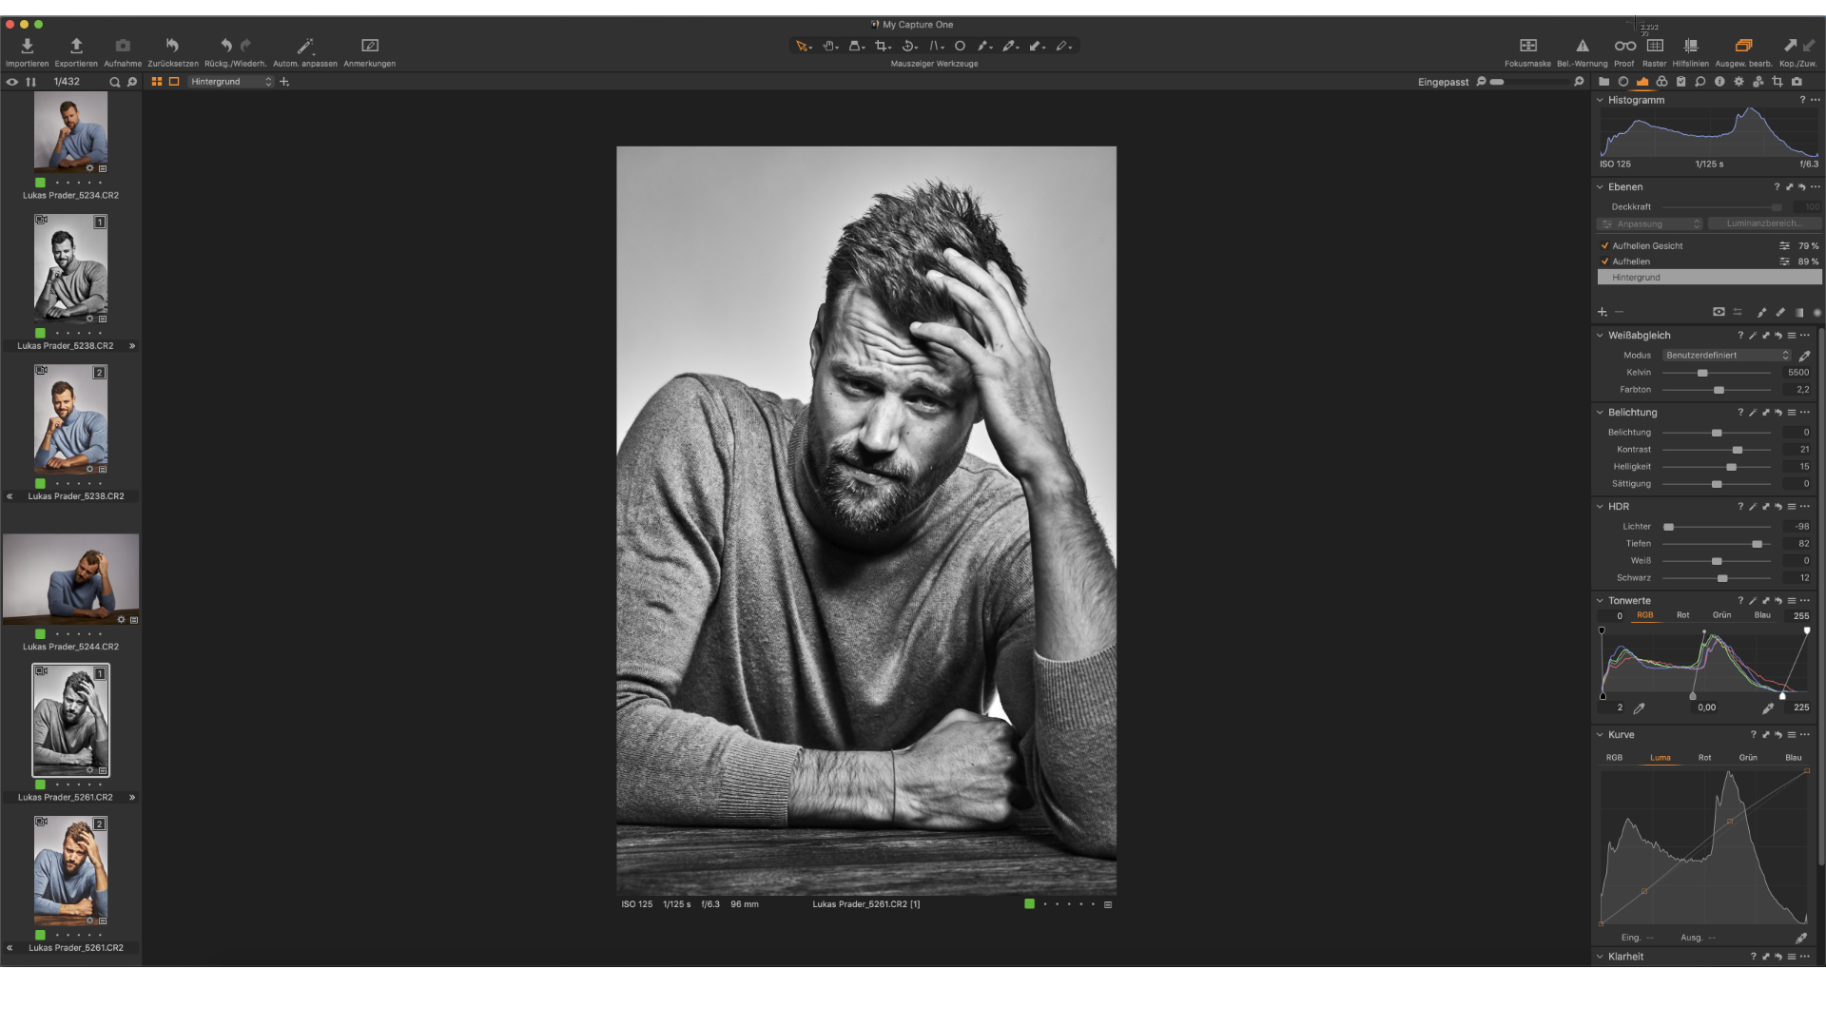Click the Luminanzbereich button

point(1765,223)
